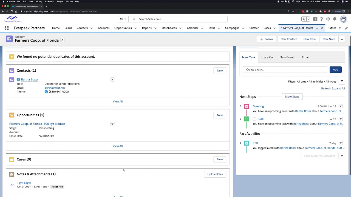Open the Favorites star icon
The width and height of the screenshot is (351, 197).
click(304, 19)
